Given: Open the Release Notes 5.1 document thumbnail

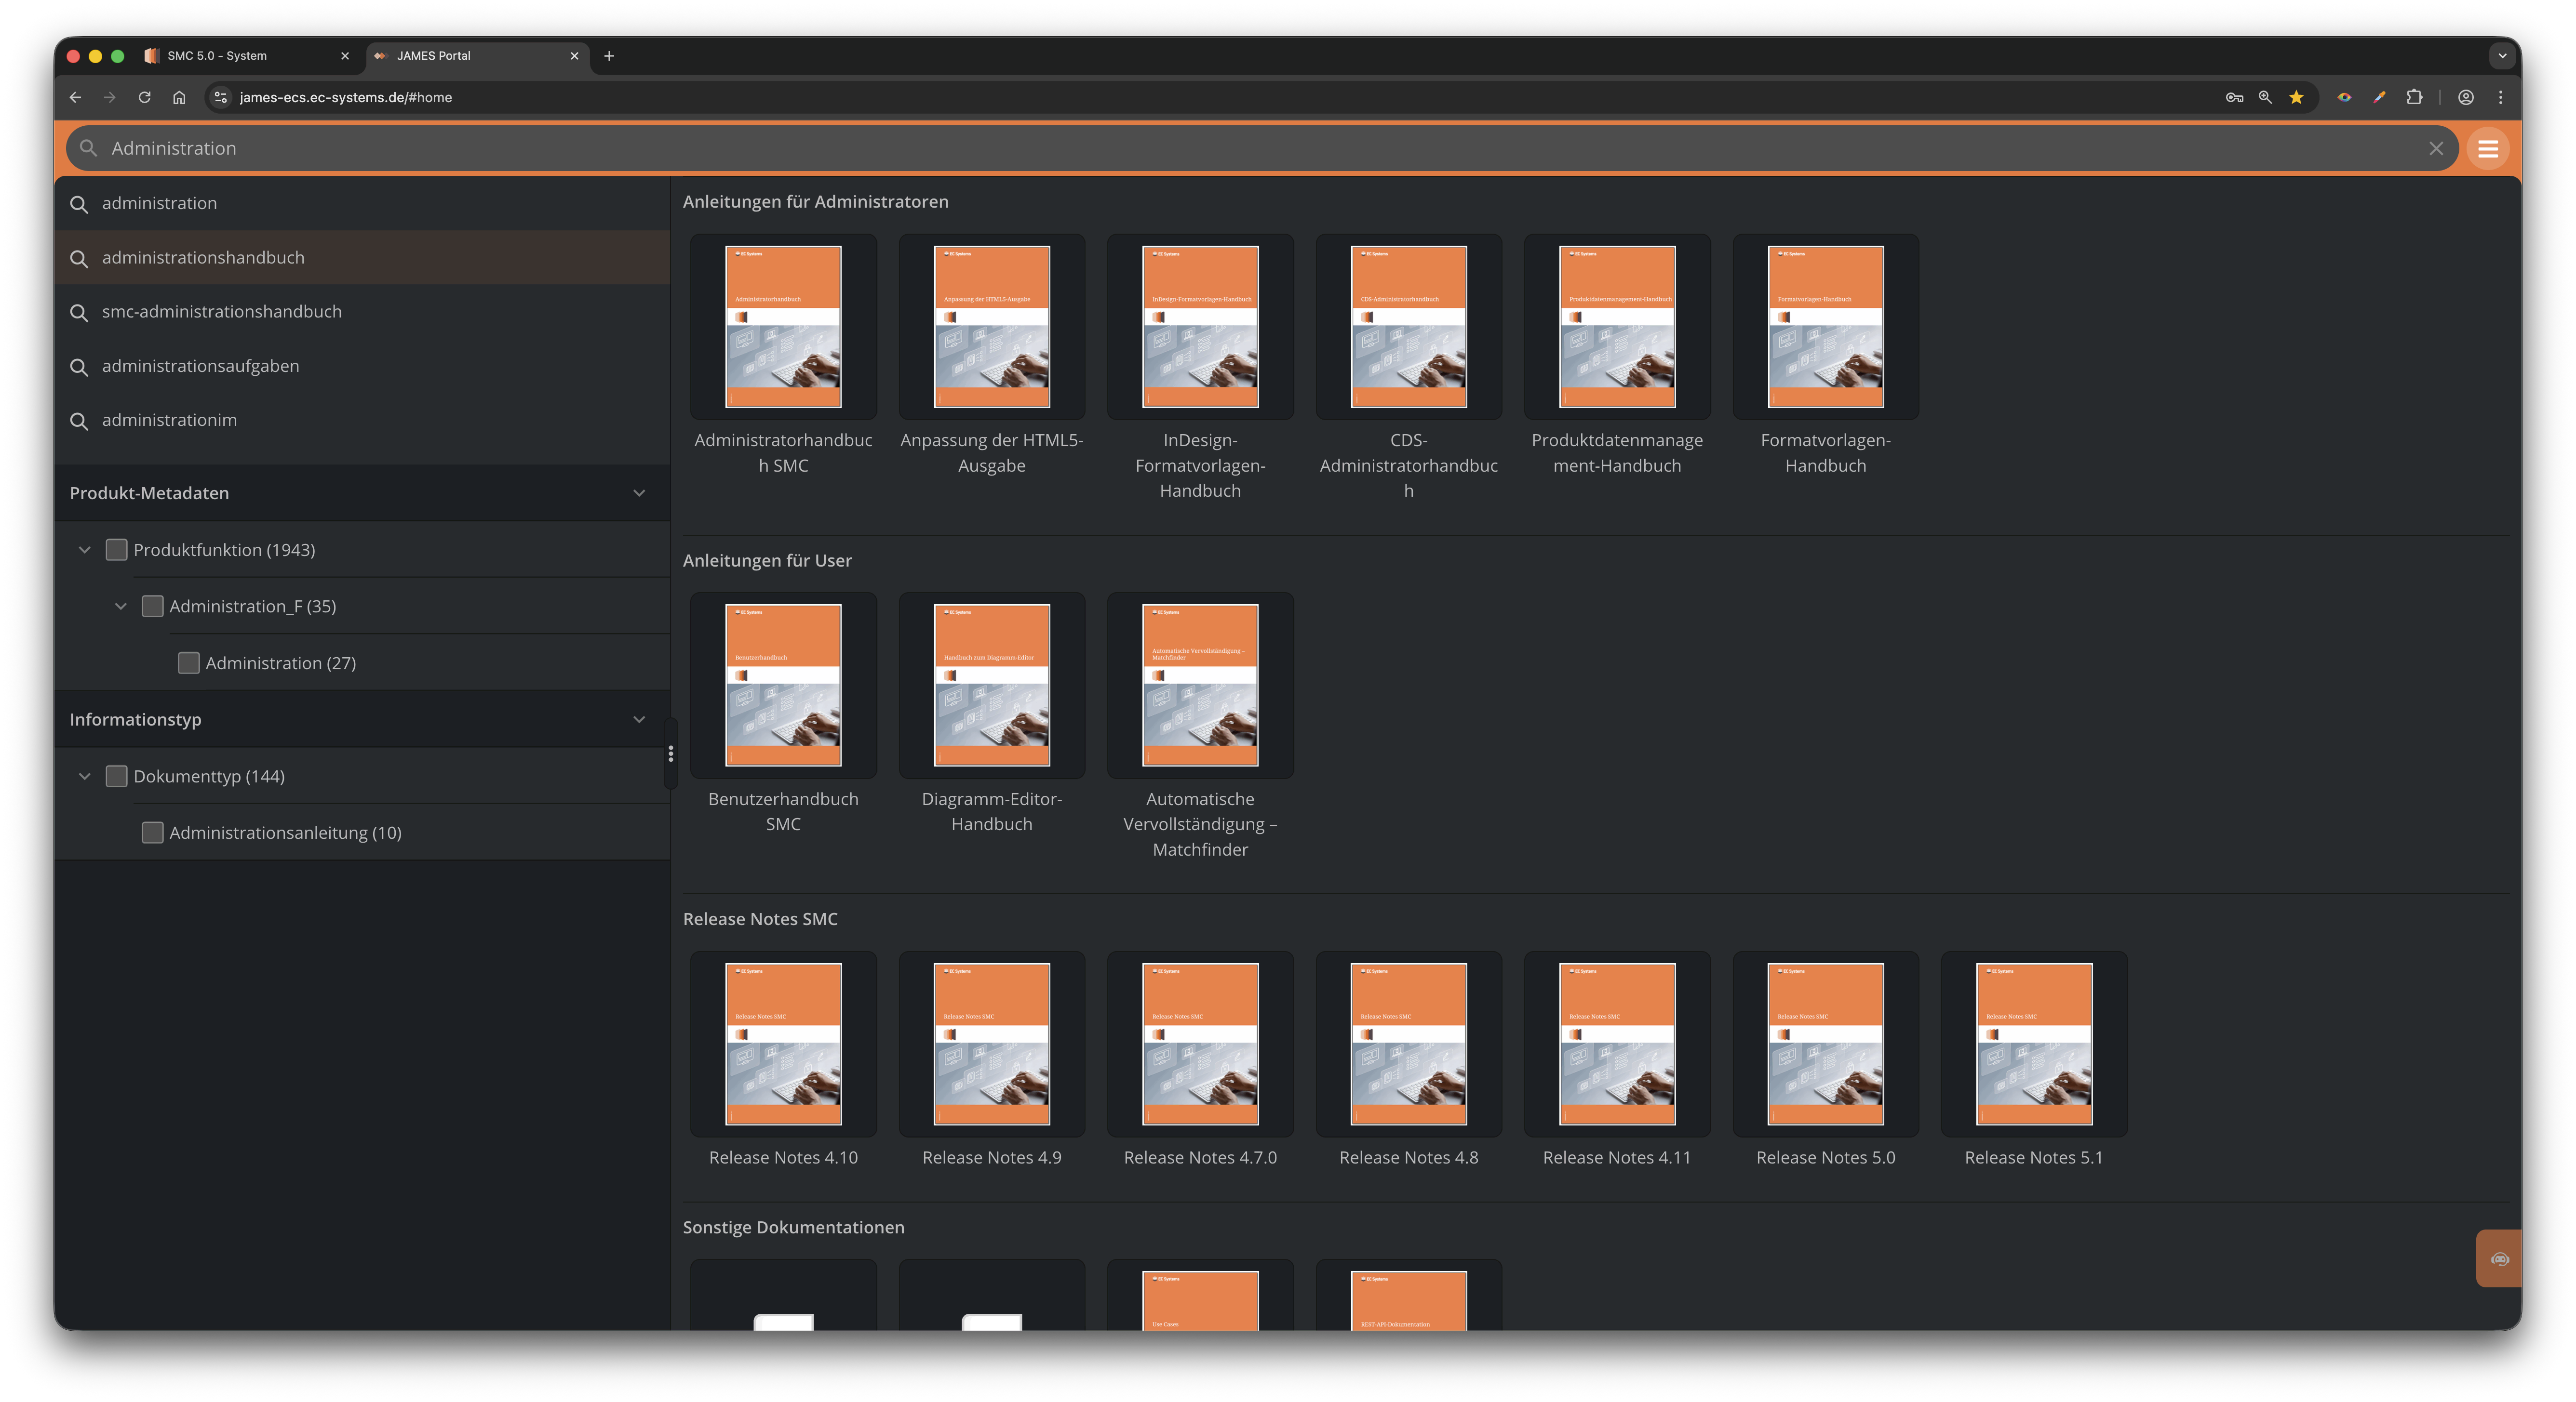Looking at the screenshot, I should click(x=2033, y=1044).
